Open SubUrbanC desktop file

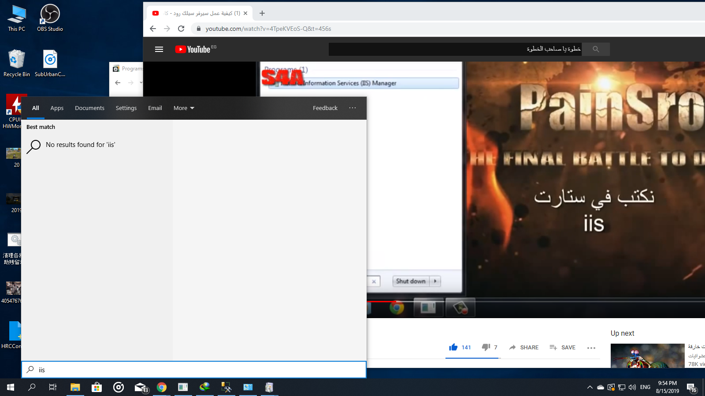pos(50,63)
